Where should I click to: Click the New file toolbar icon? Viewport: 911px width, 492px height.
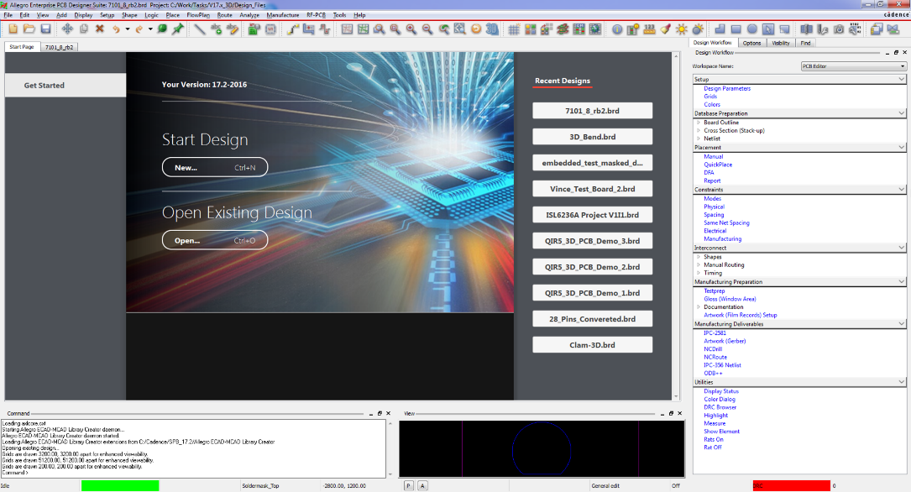[x=13, y=29]
